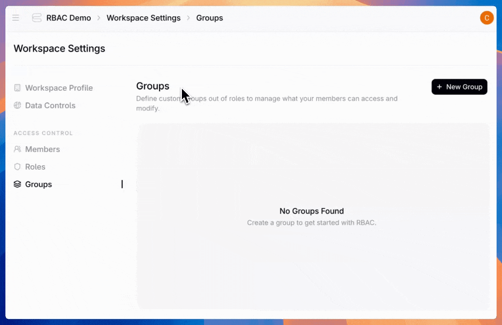Select the Groups breadcrumb item
Image resolution: width=502 pixels, height=325 pixels.
tap(209, 18)
